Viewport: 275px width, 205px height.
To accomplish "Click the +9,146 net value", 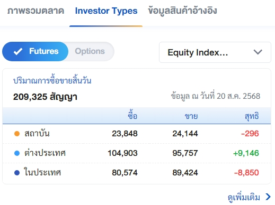I will click(246, 153).
